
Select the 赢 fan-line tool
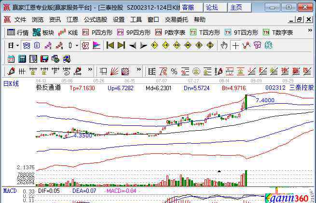pyautogui.click(x=296, y=71)
